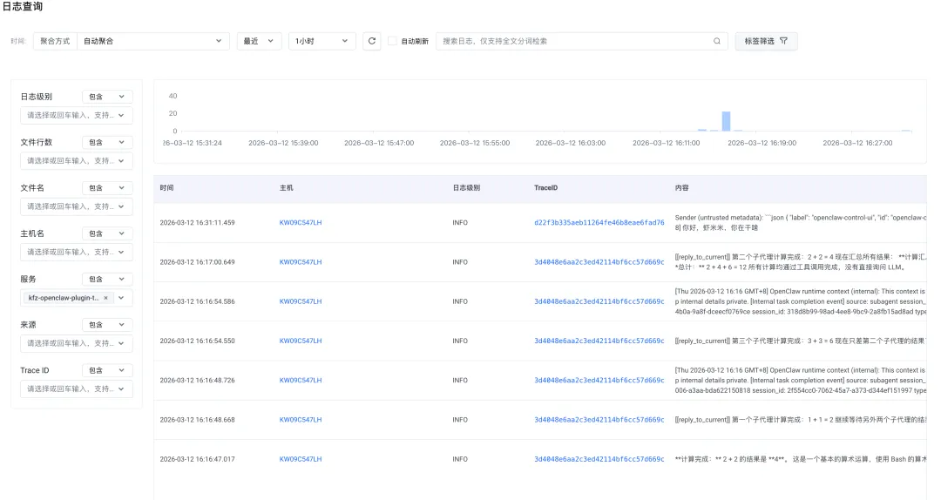Open the 文件行数 包含 operator dropdown

pyautogui.click(x=107, y=142)
